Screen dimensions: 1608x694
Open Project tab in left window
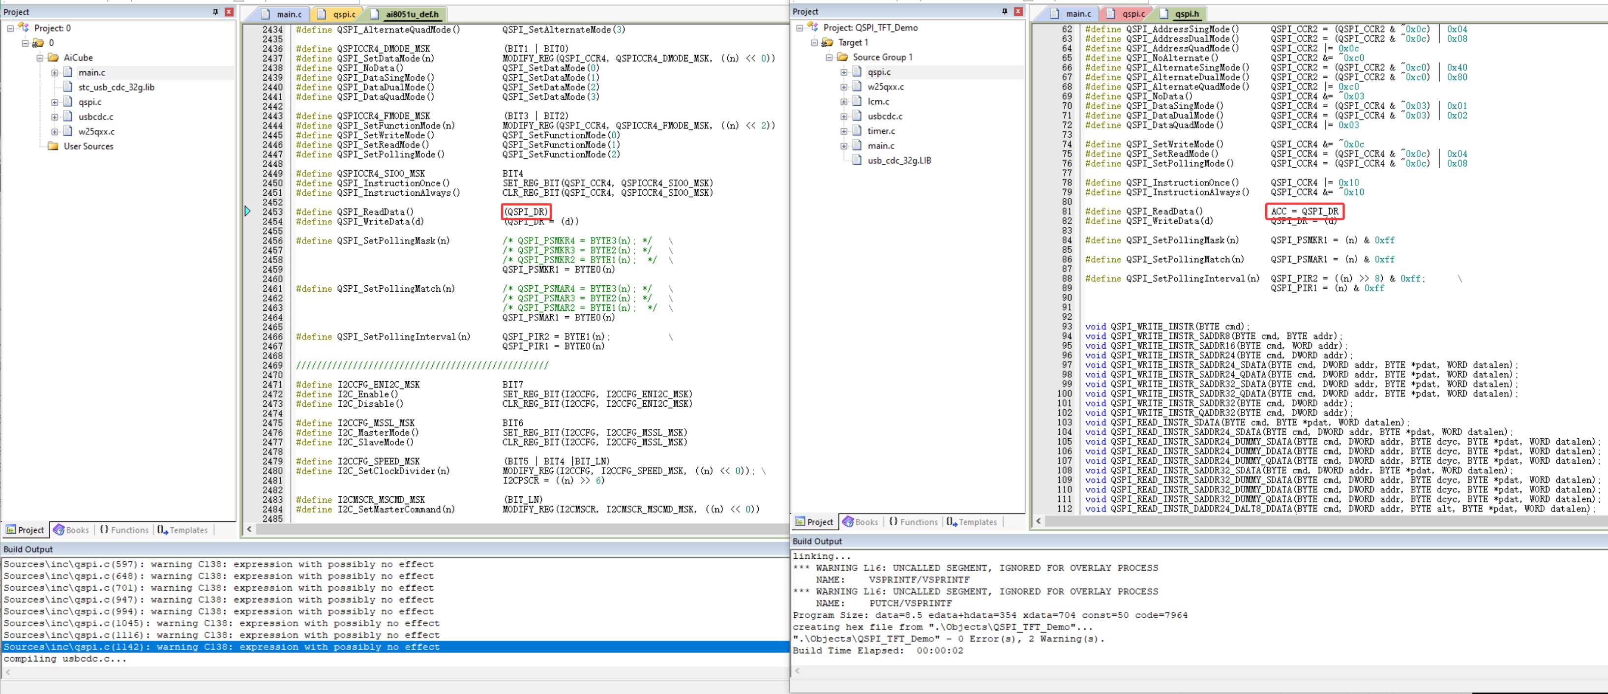click(x=25, y=530)
